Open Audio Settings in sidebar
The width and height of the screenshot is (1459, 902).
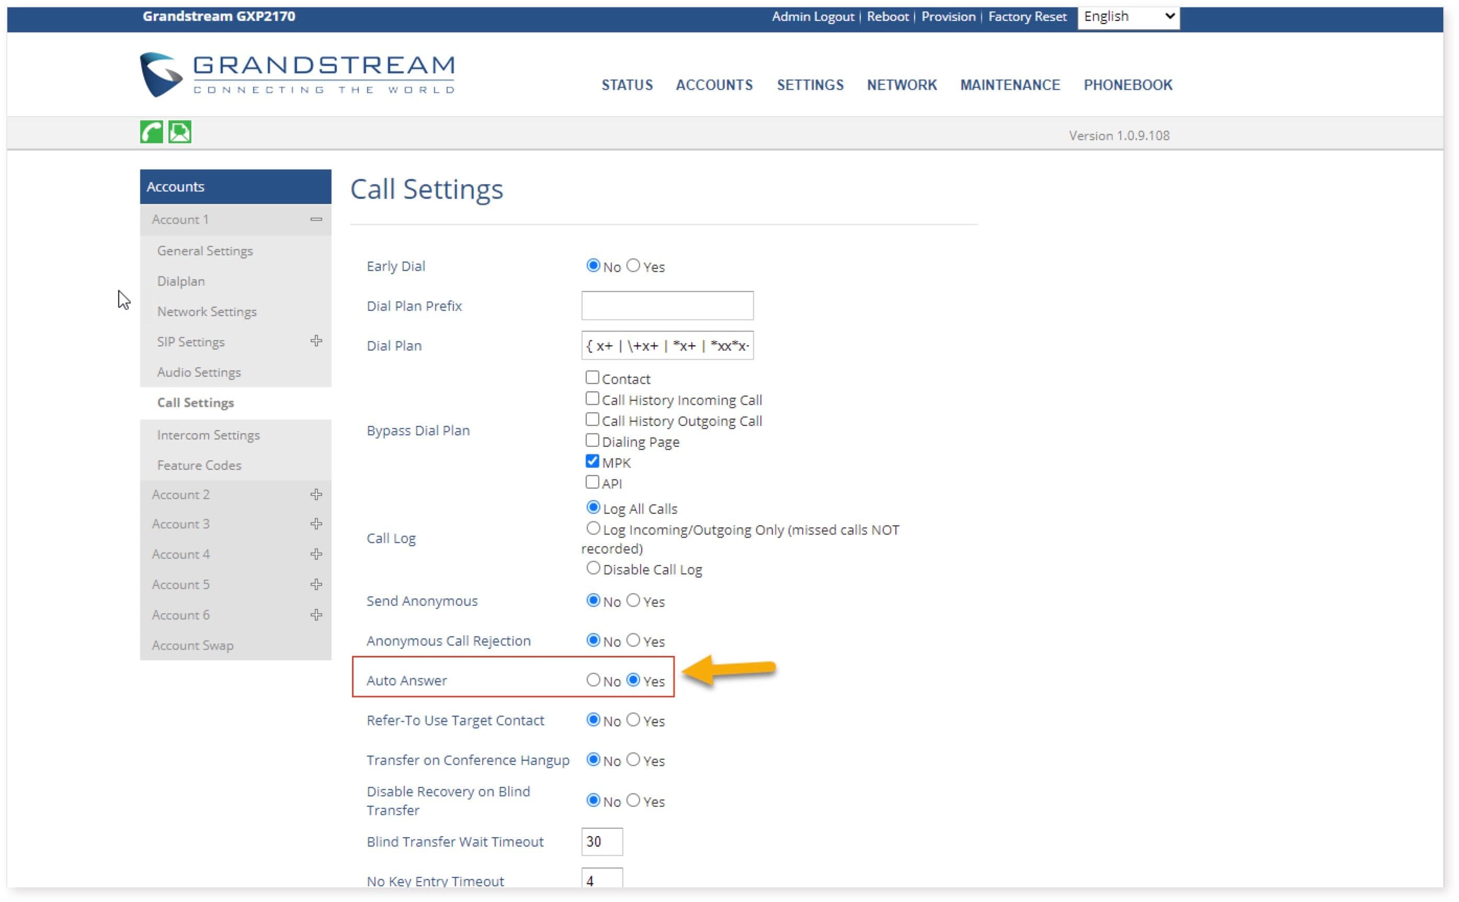tap(199, 372)
